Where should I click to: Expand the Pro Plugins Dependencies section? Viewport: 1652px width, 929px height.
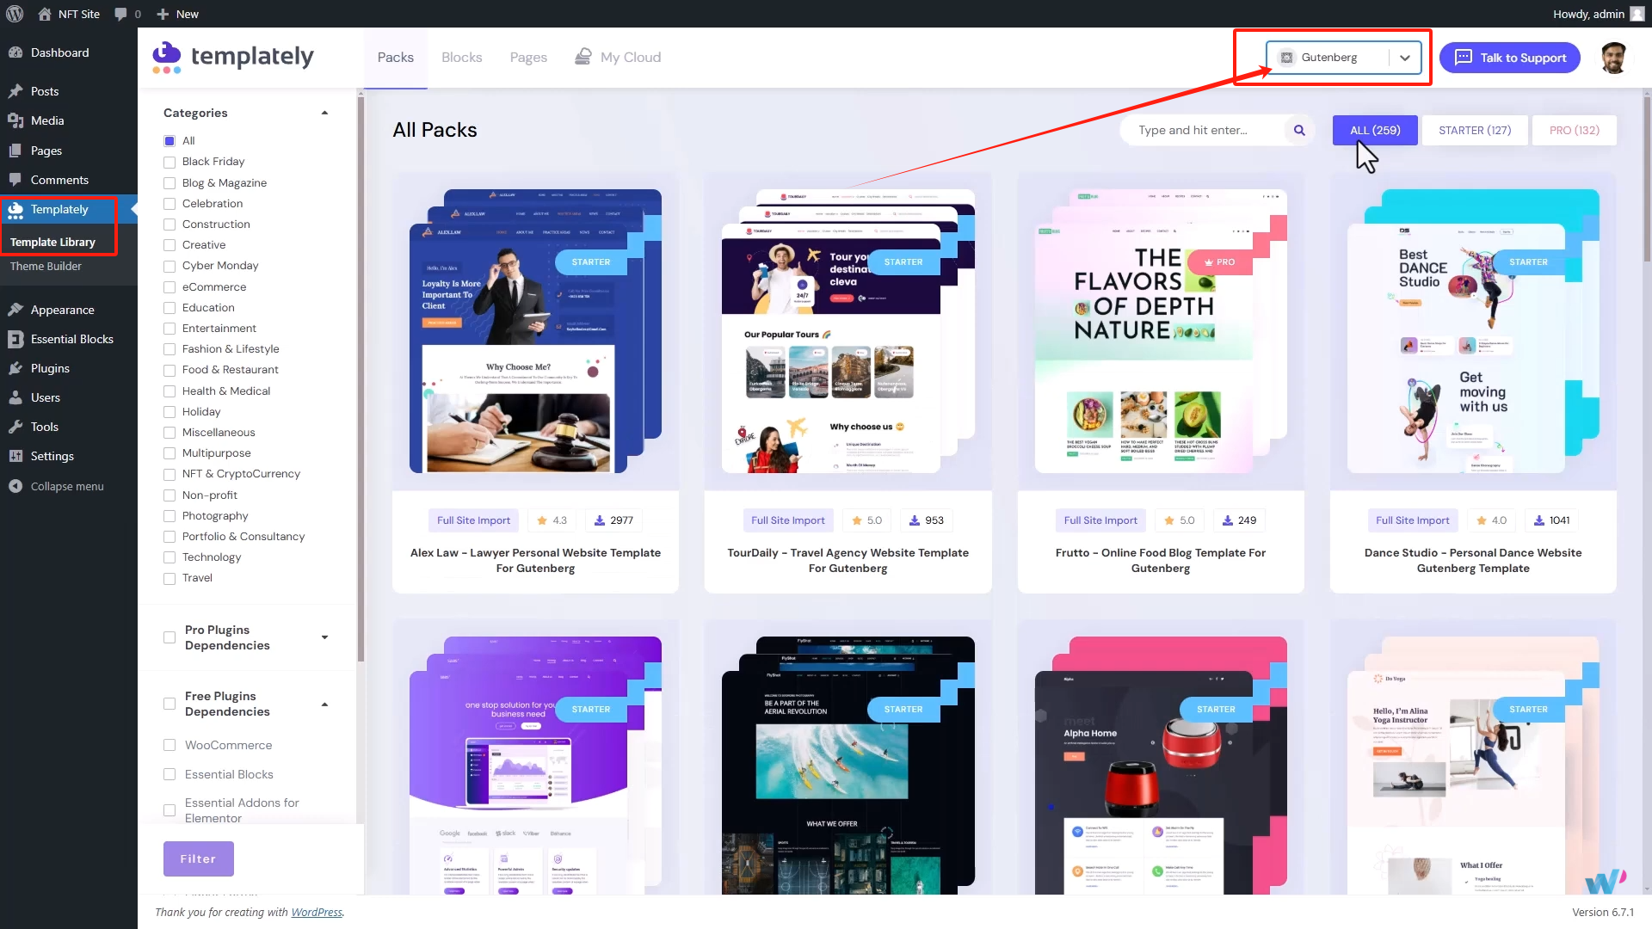[x=324, y=637]
